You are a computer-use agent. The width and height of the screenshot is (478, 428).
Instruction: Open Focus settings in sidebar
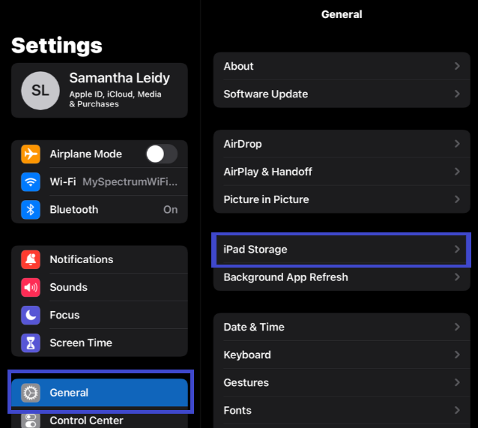[100, 315]
